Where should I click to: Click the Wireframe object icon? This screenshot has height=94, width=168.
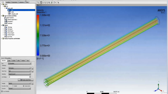coord(7,23)
